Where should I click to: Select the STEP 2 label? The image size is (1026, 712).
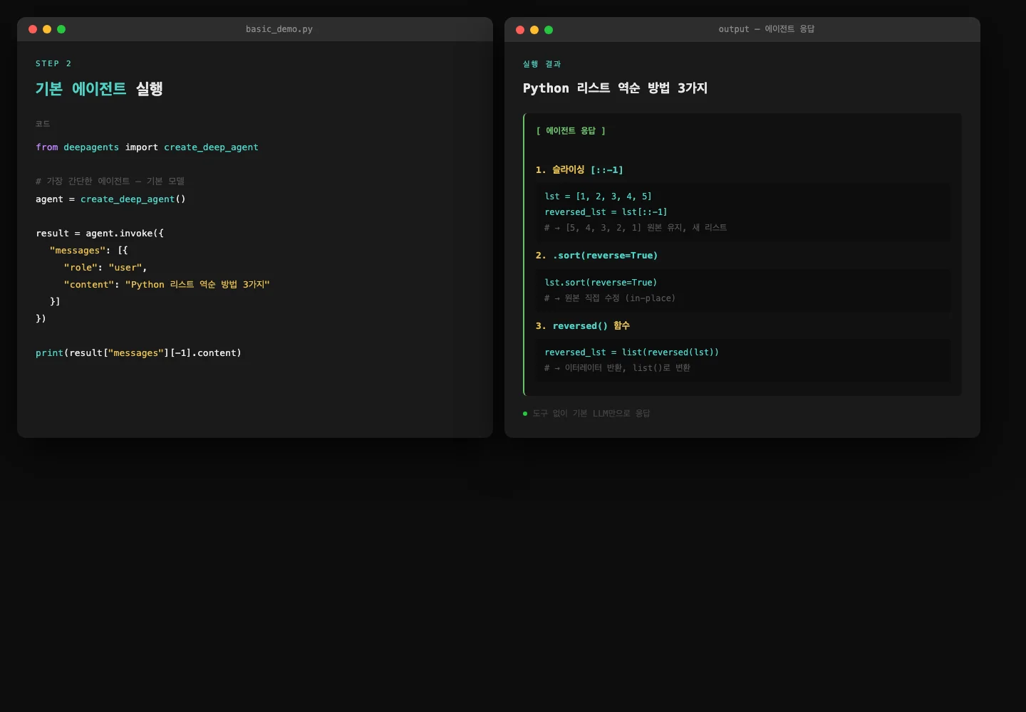[x=53, y=63]
